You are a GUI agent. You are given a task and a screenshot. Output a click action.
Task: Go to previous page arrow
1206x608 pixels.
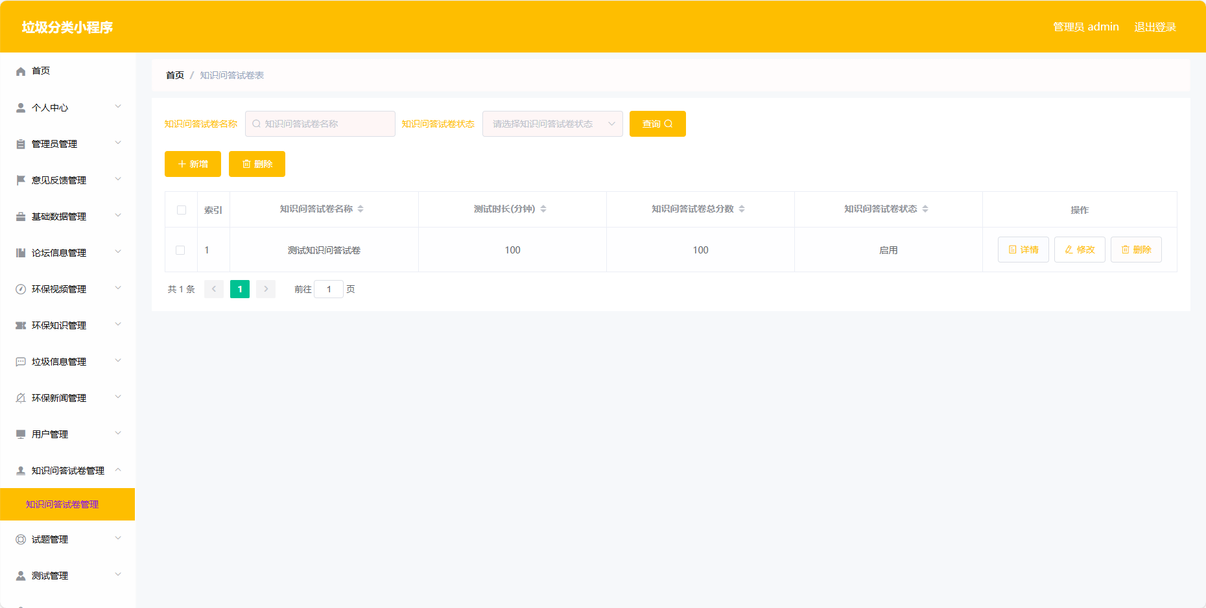click(214, 289)
